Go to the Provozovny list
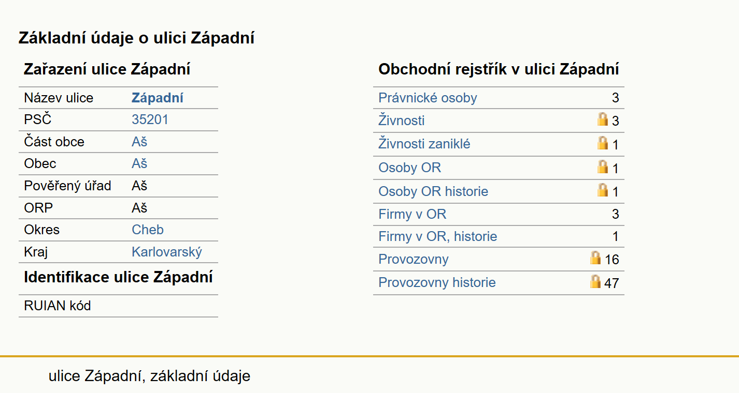The image size is (739, 393). (x=414, y=259)
